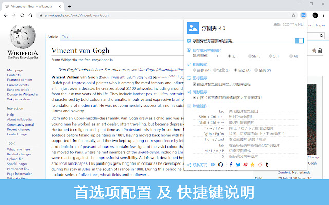Open What links here tool link

point(19,149)
